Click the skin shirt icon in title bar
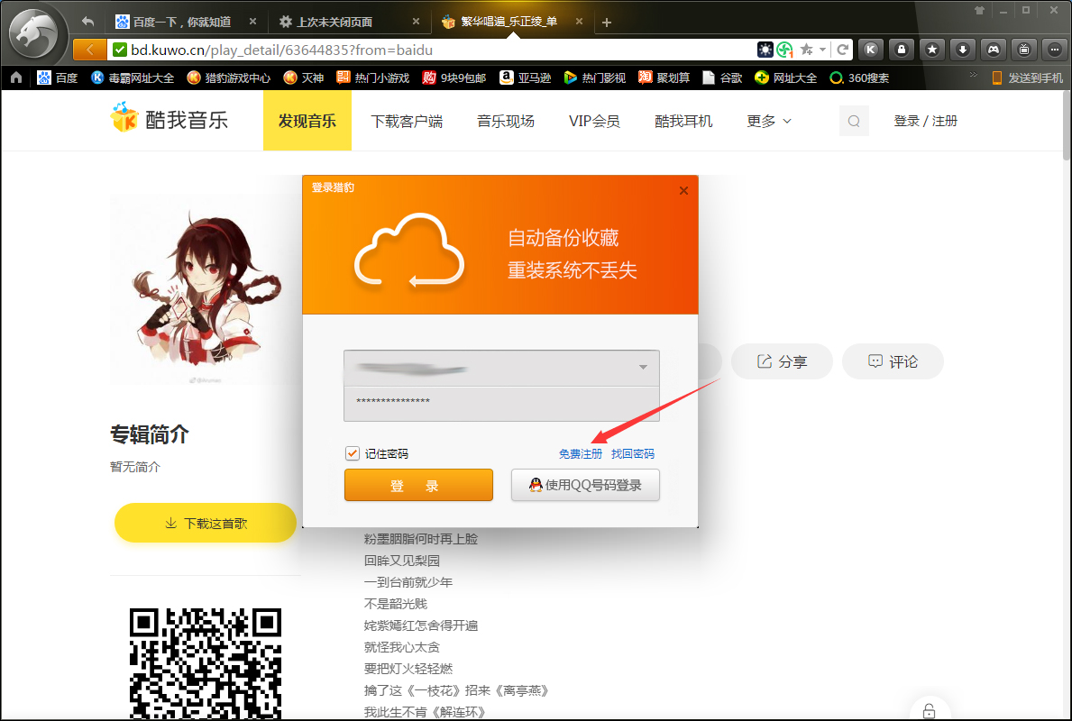Image resolution: width=1072 pixels, height=721 pixels. (x=980, y=10)
